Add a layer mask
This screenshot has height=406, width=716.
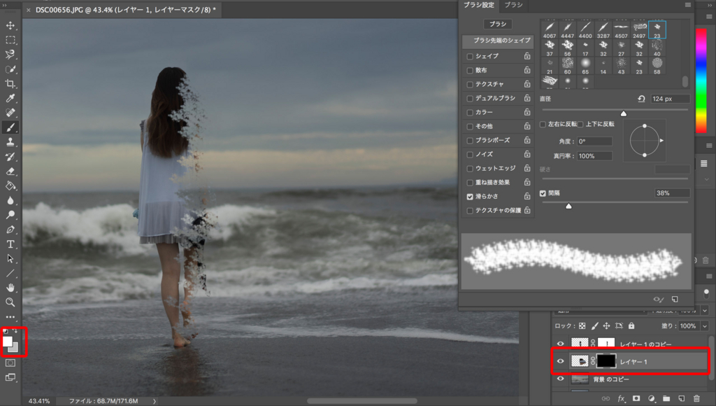point(636,399)
